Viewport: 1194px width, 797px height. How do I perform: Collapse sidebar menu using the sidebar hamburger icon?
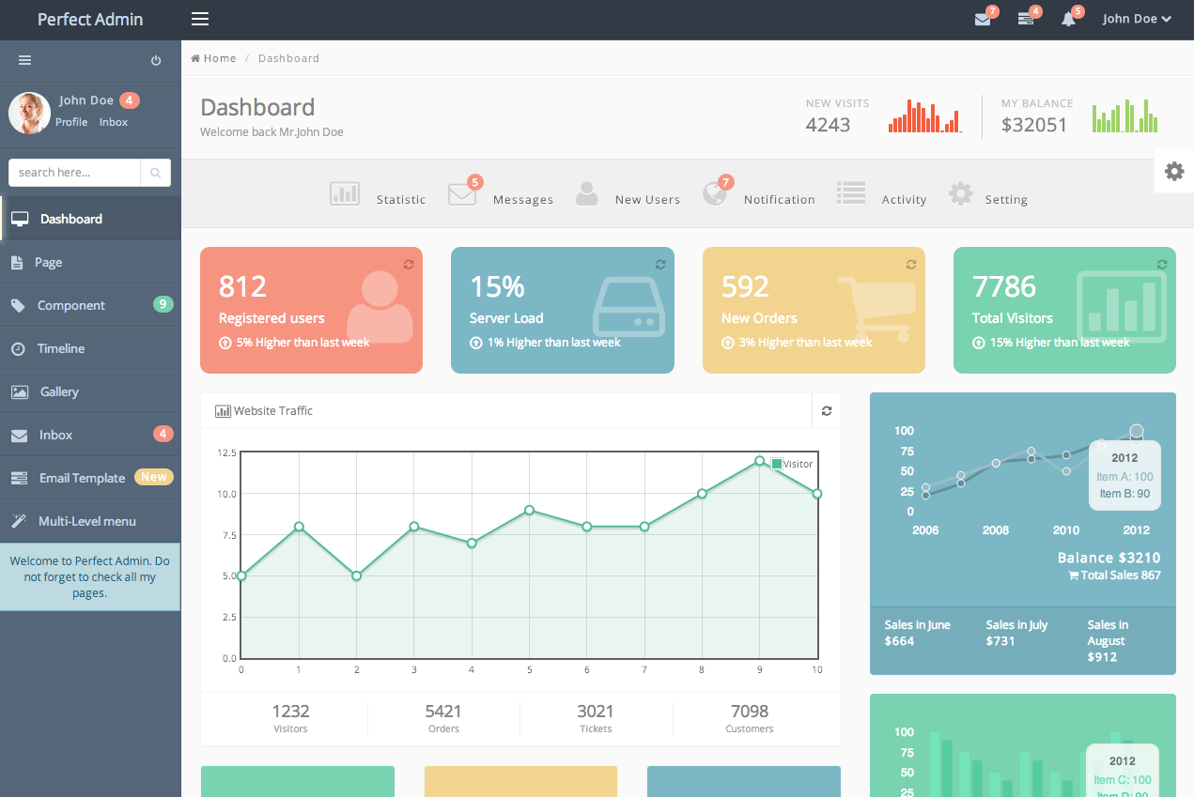pyautogui.click(x=25, y=61)
